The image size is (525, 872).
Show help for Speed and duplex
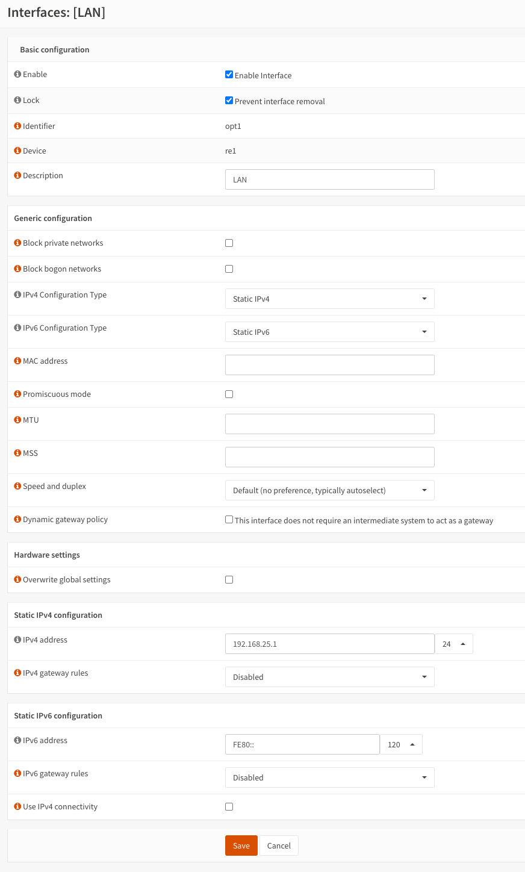[17, 486]
